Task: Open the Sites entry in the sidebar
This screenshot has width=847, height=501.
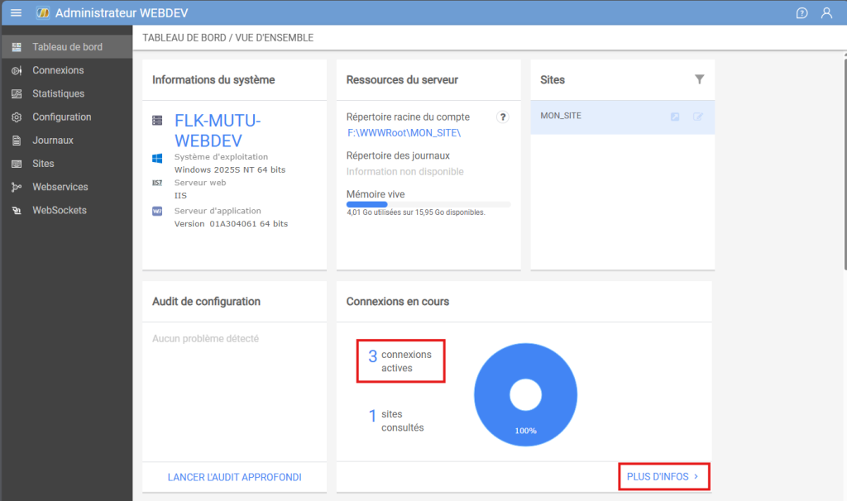Action: [x=66, y=164]
